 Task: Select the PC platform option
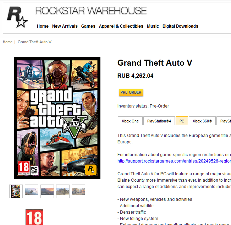182,121
